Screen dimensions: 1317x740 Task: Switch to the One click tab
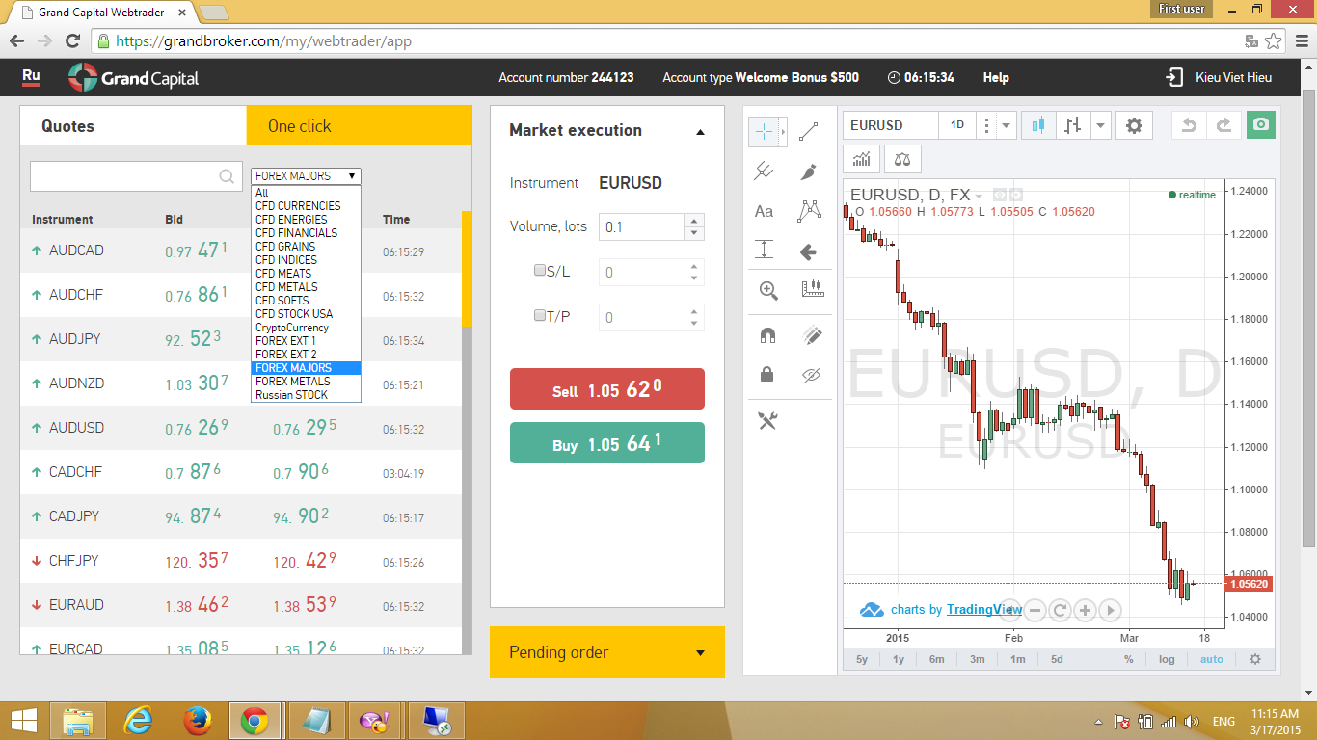pos(359,126)
